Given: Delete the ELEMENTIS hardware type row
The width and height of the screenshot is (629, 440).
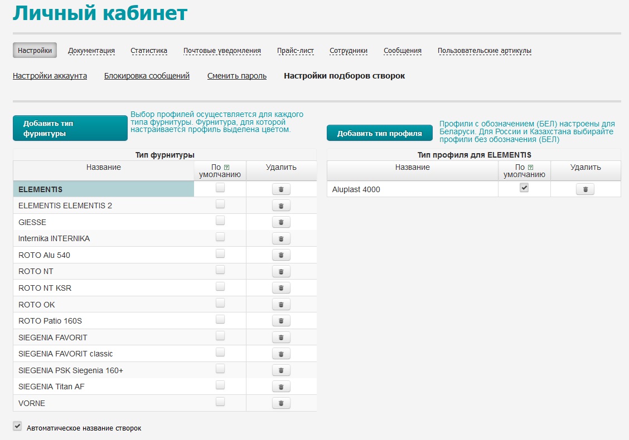Looking at the screenshot, I should [281, 189].
